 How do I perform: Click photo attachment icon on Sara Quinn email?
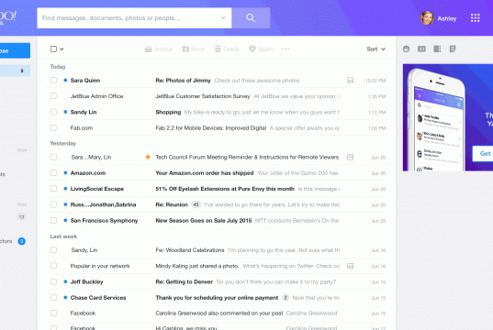click(x=351, y=81)
